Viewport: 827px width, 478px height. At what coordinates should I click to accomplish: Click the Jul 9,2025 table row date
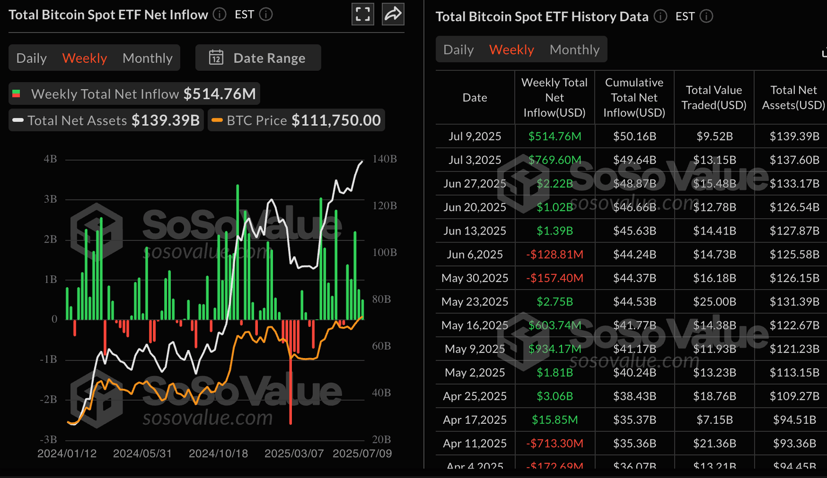click(x=474, y=136)
